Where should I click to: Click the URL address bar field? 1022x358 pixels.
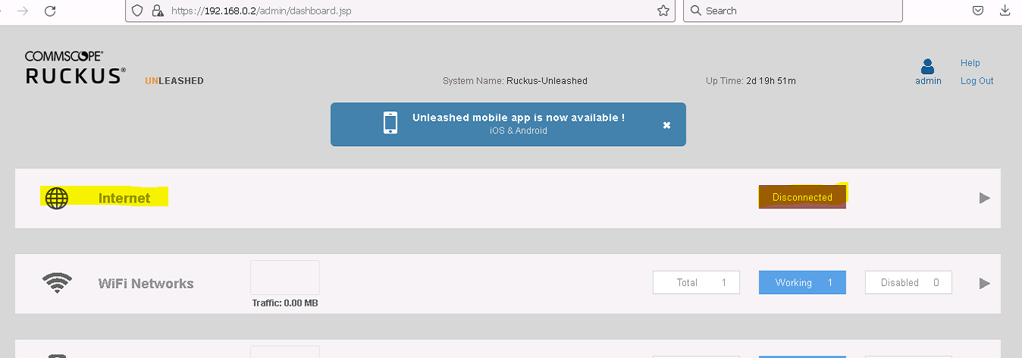400,11
